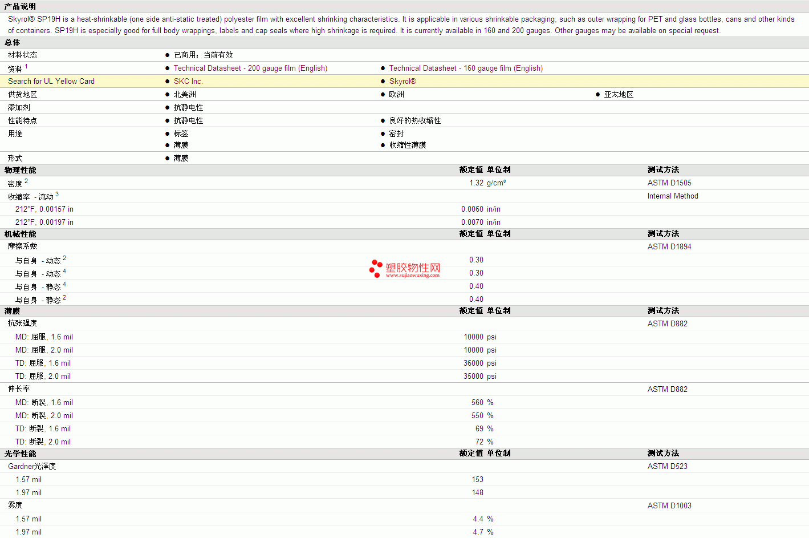Select the 物理性能 section header
The height and width of the screenshot is (538, 809).
coord(20,170)
